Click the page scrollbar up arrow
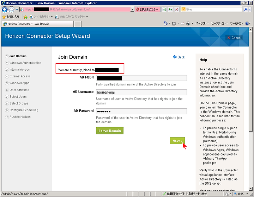 (250, 30)
